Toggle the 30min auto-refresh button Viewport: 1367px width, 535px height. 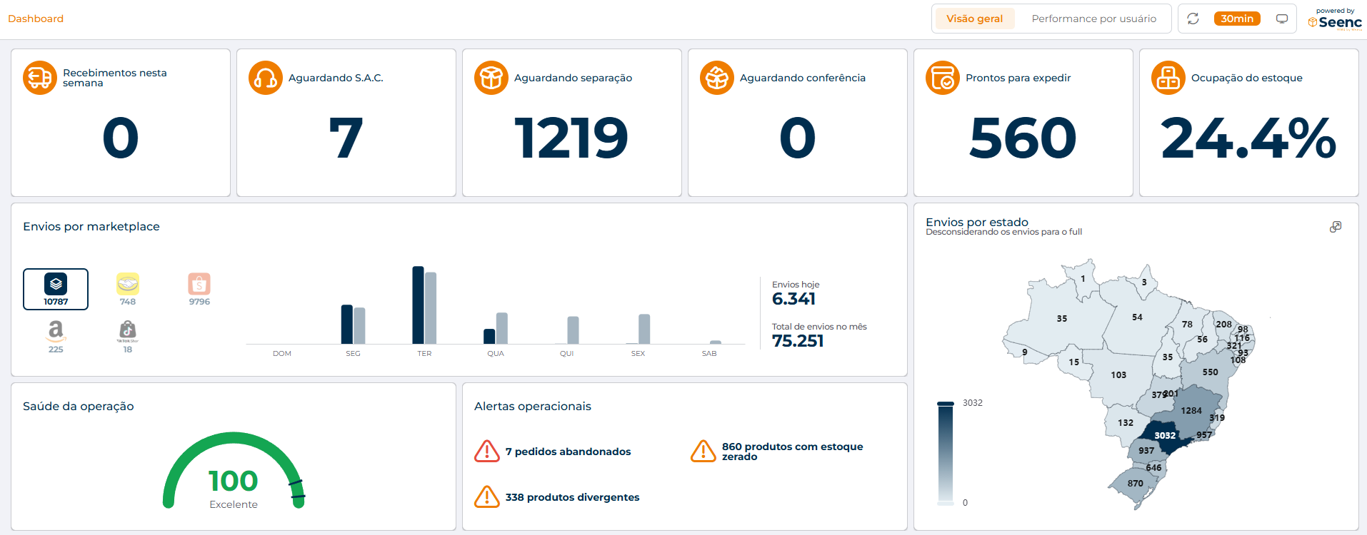(x=1237, y=19)
